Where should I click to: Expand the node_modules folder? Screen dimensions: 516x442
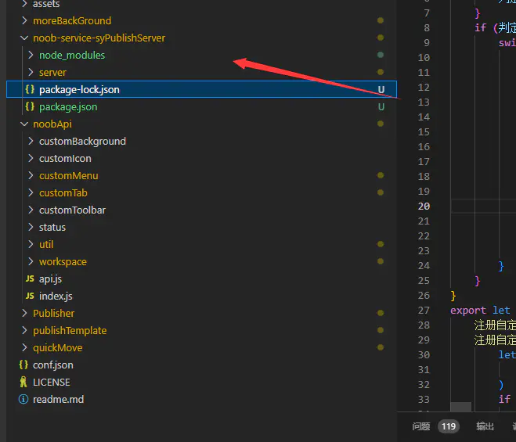coord(30,56)
